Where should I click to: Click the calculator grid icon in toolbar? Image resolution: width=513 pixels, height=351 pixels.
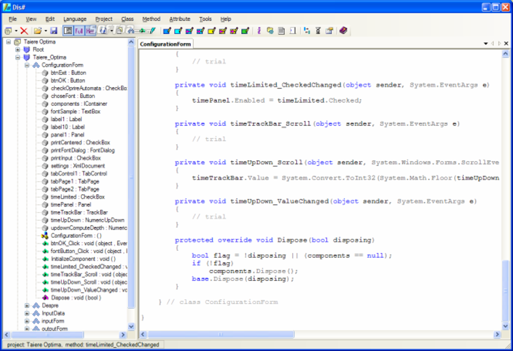click(x=281, y=31)
